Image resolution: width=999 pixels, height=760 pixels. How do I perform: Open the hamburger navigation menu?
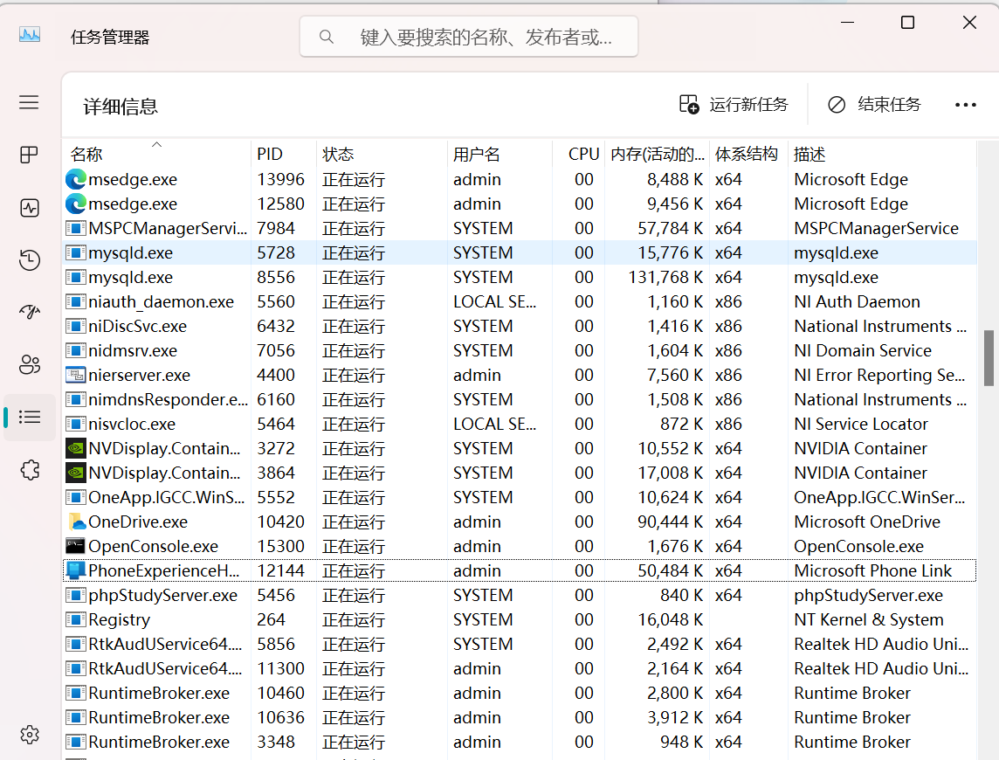coord(29,103)
